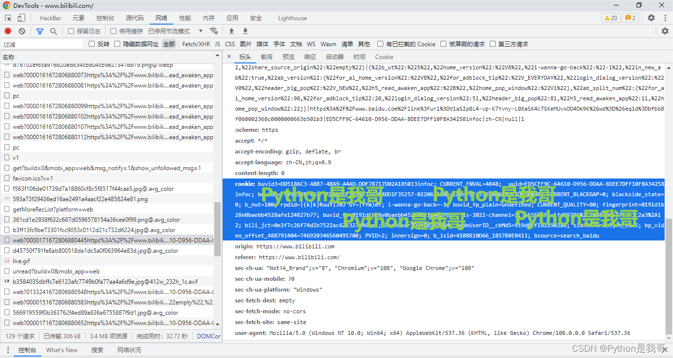Open the network search magnifier
The height and width of the screenshot is (358, 673).
coord(53,31)
